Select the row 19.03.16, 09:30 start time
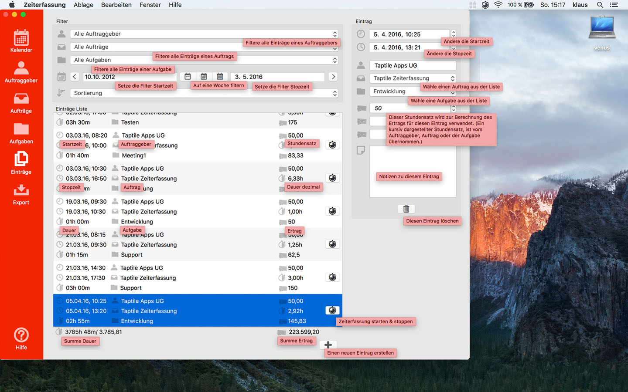 (86, 202)
